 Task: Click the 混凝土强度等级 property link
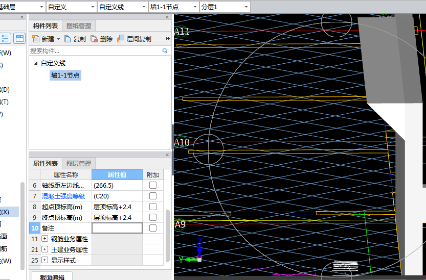click(63, 196)
